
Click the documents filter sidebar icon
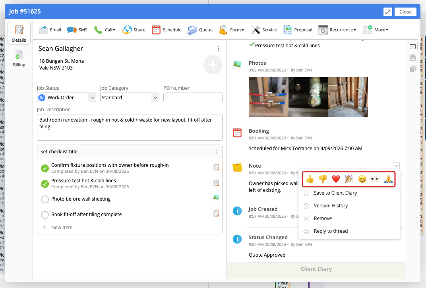pyautogui.click(x=412, y=69)
